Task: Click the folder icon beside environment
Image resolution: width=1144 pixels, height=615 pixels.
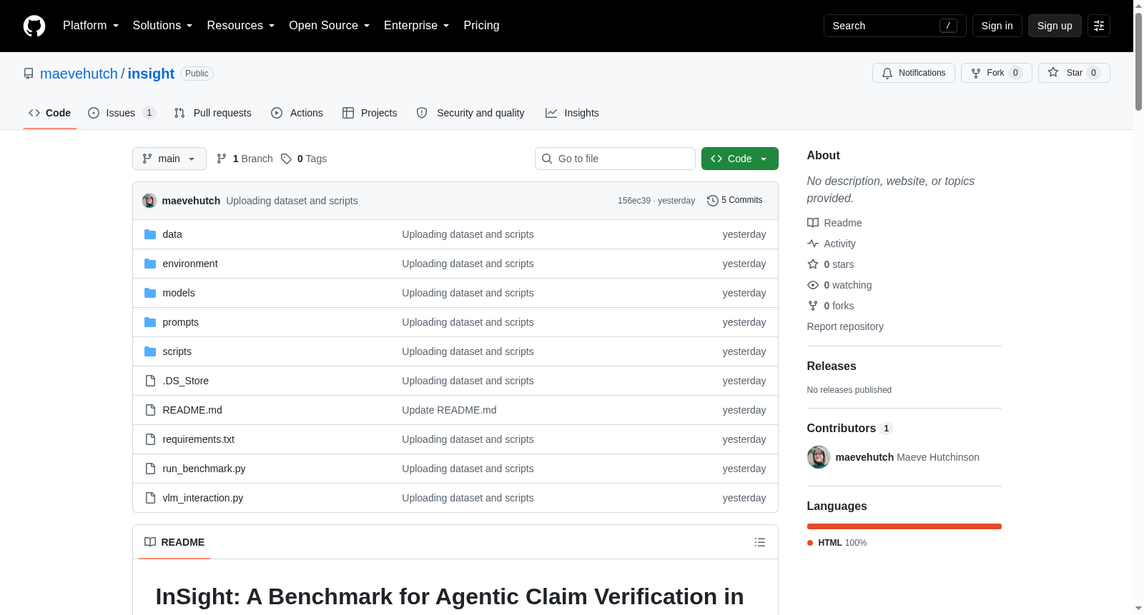Action: (x=150, y=264)
